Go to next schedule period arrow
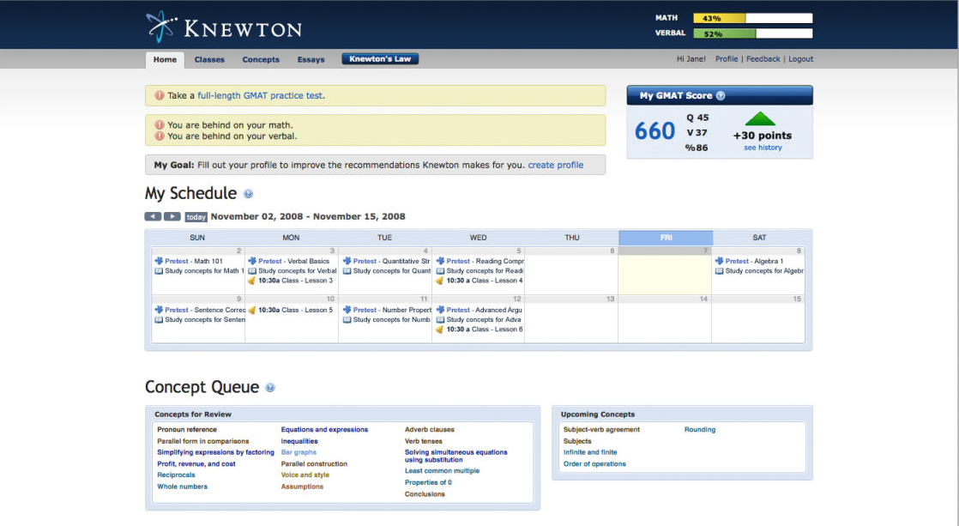959x526 pixels. tap(172, 216)
